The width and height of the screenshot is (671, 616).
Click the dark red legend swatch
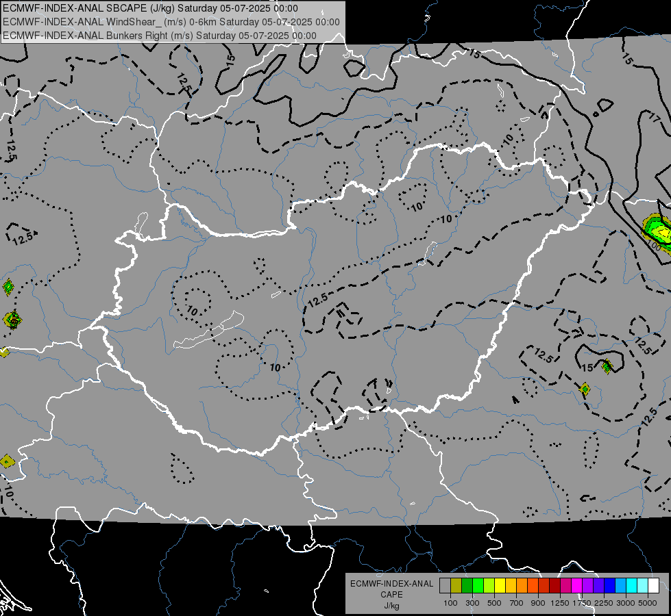(555, 585)
